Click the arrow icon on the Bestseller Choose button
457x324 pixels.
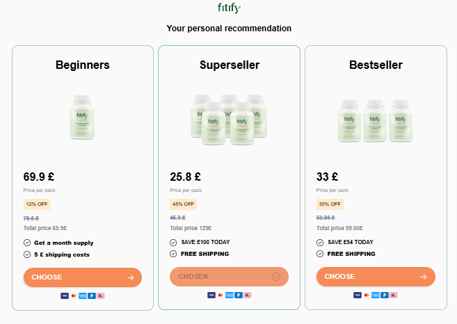point(424,277)
